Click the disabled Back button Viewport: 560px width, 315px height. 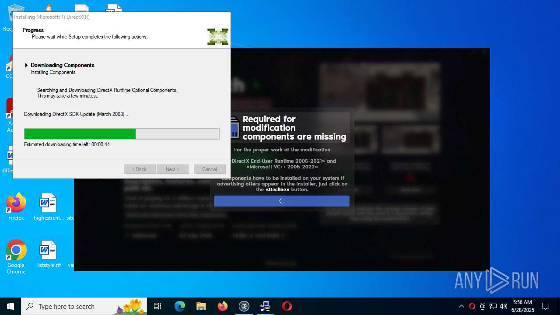[140, 169]
